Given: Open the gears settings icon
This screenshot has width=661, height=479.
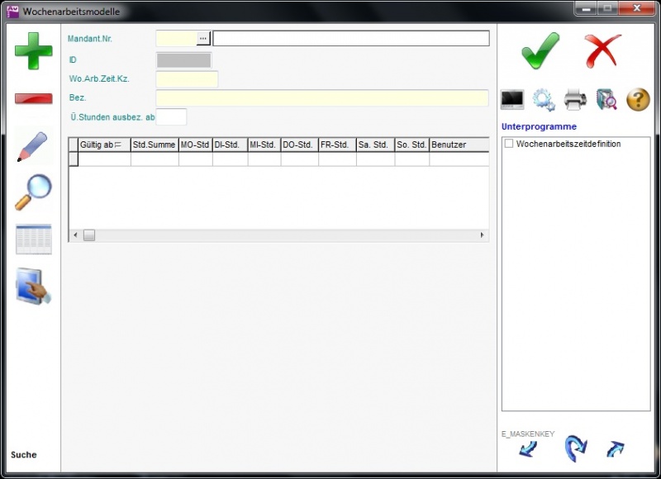Looking at the screenshot, I should point(544,100).
